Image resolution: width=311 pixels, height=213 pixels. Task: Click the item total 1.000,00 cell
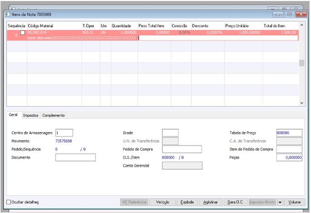coord(289,33)
